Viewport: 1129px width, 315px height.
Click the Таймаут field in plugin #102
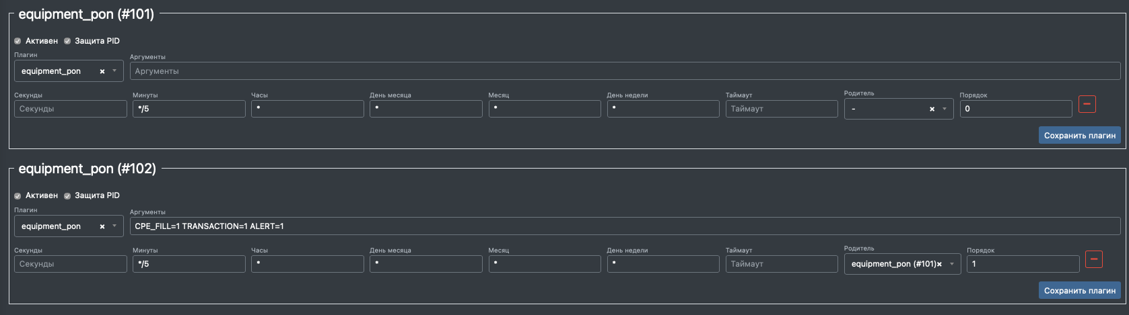[x=781, y=264]
